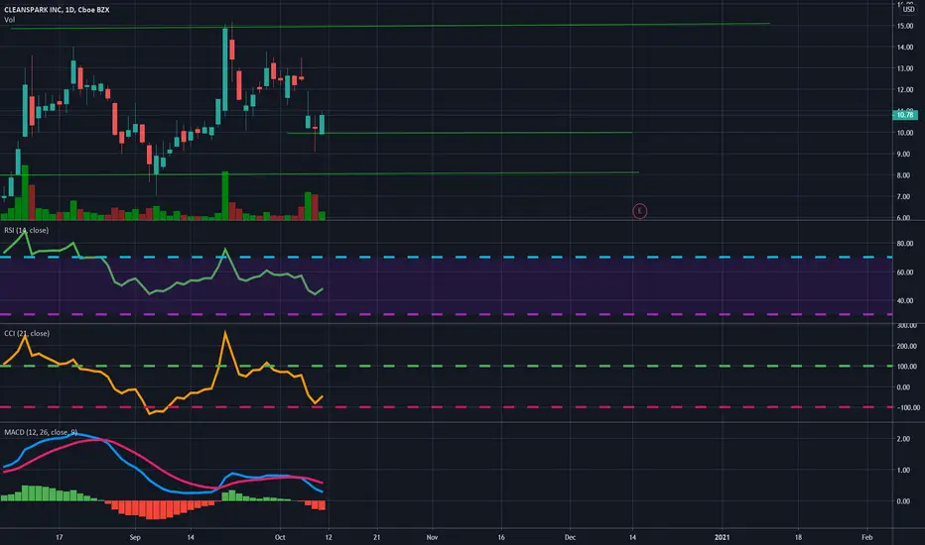Open the CCI (21, close) indicator legend
This screenshot has height=545, width=925.
coord(27,334)
